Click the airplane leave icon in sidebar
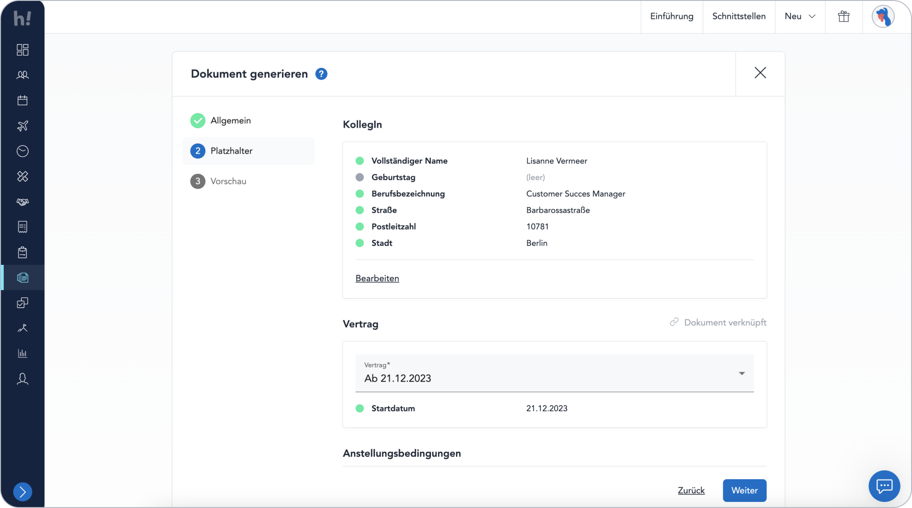 (x=22, y=126)
